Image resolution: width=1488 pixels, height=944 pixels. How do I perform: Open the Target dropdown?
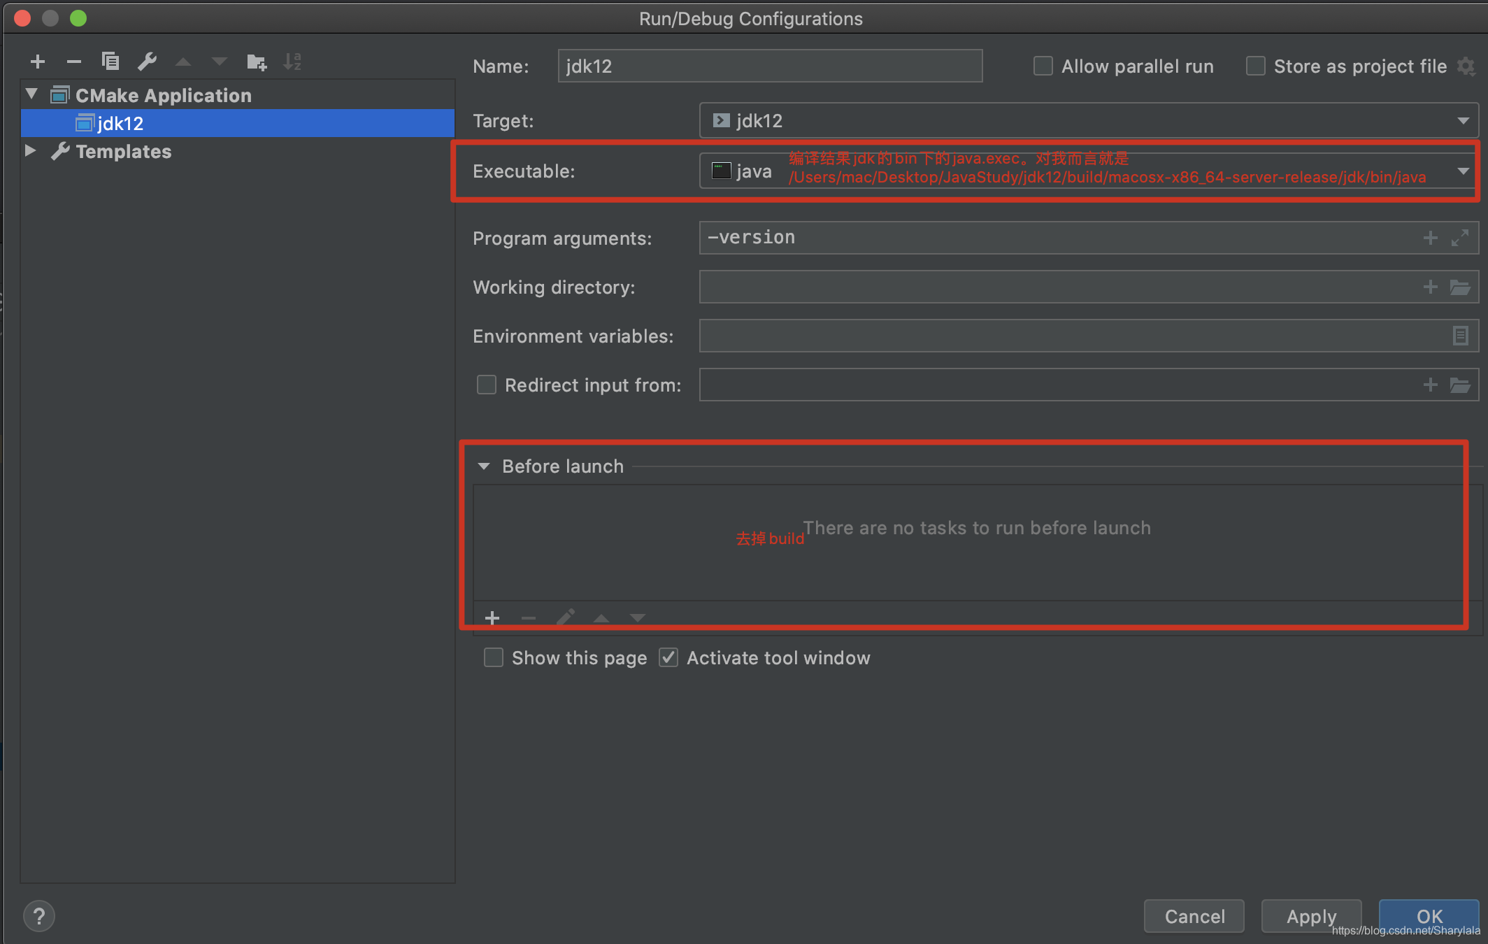1463,121
